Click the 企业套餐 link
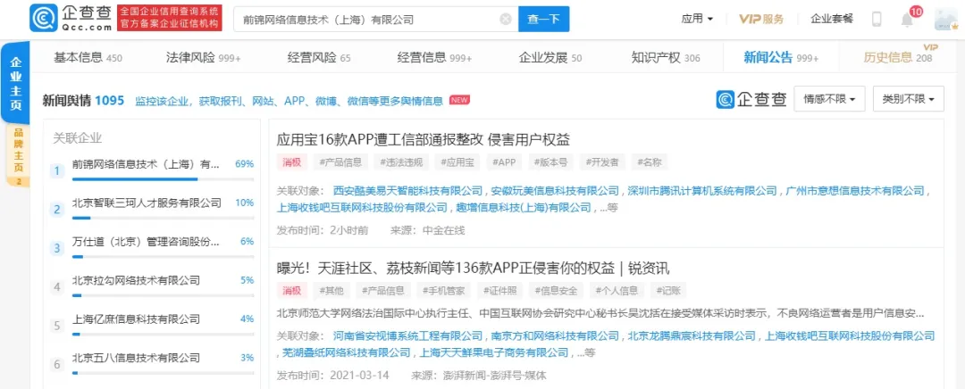The height and width of the screenshot is (389, 965). click(x=831, y=19)
